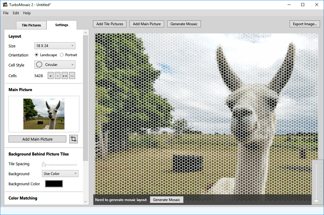The width and height of the screenshot is (324, 215).
Task: Open the Edit menu
Action: click(x=16, y=13)
